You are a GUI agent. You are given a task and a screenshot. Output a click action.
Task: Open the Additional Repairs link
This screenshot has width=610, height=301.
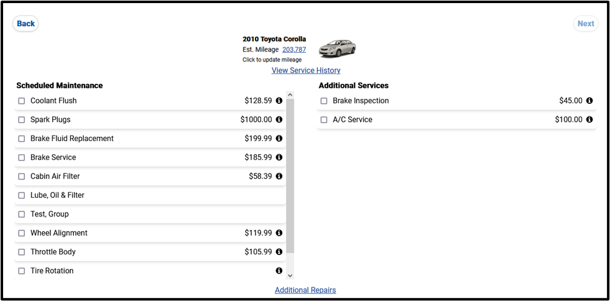coord(305,290)
